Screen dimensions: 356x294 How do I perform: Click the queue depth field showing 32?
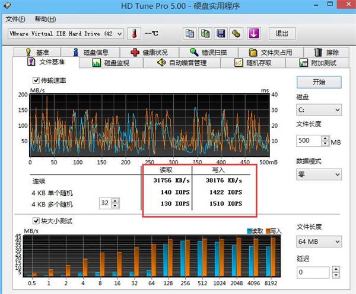pos(106,203)
